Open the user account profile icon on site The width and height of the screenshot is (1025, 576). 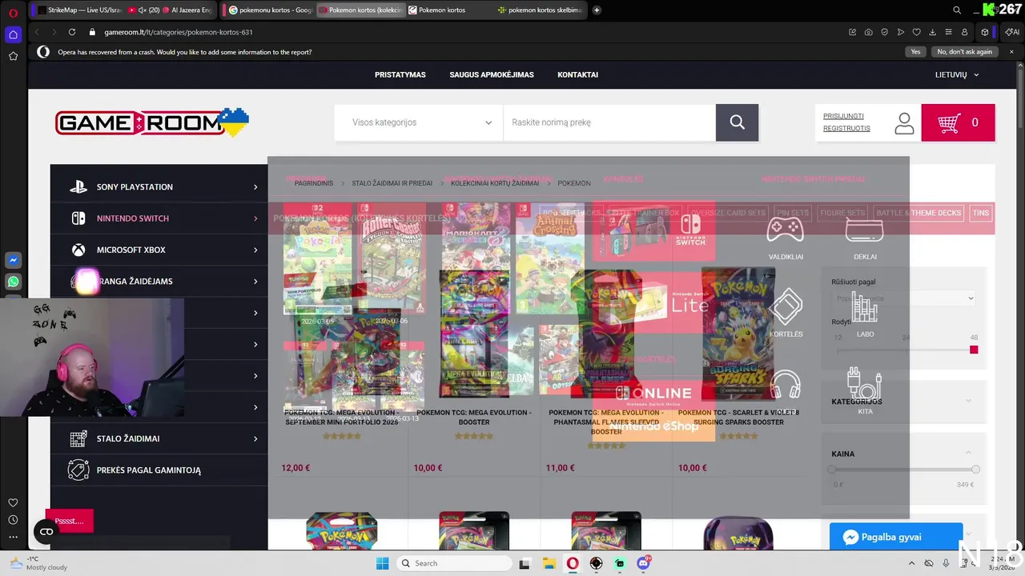coord(904,123)
